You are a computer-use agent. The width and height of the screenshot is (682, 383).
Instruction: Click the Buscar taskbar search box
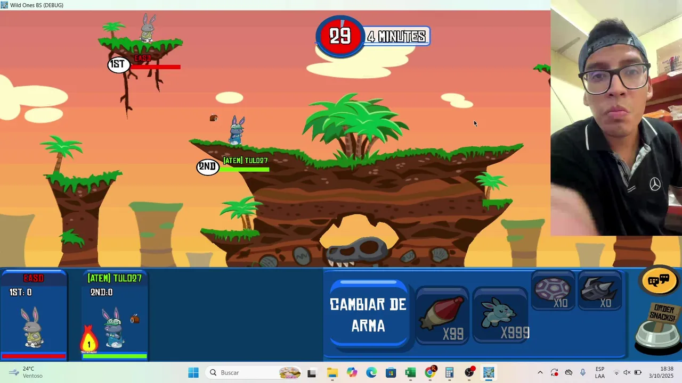pyautogui.click(x=254, y=372)
